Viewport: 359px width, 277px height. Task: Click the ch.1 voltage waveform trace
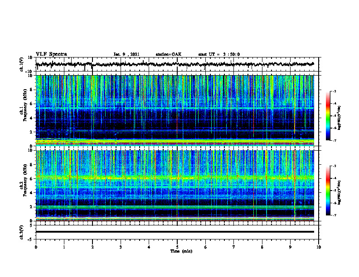point(175,64)
